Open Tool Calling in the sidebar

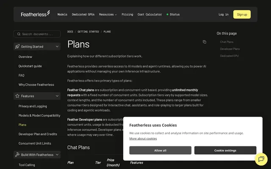click(27, 165)
